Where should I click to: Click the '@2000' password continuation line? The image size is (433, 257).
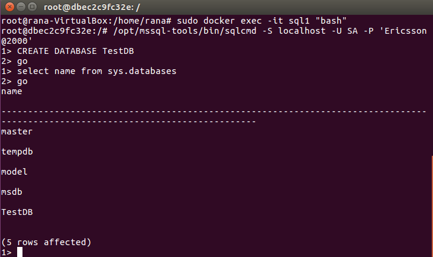coord(17,41)
